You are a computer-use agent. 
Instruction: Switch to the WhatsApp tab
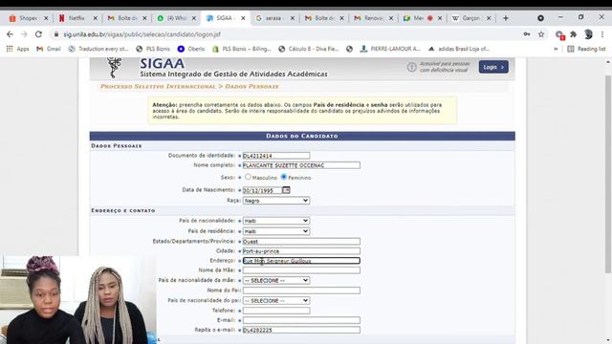click(x=176, y=18)
